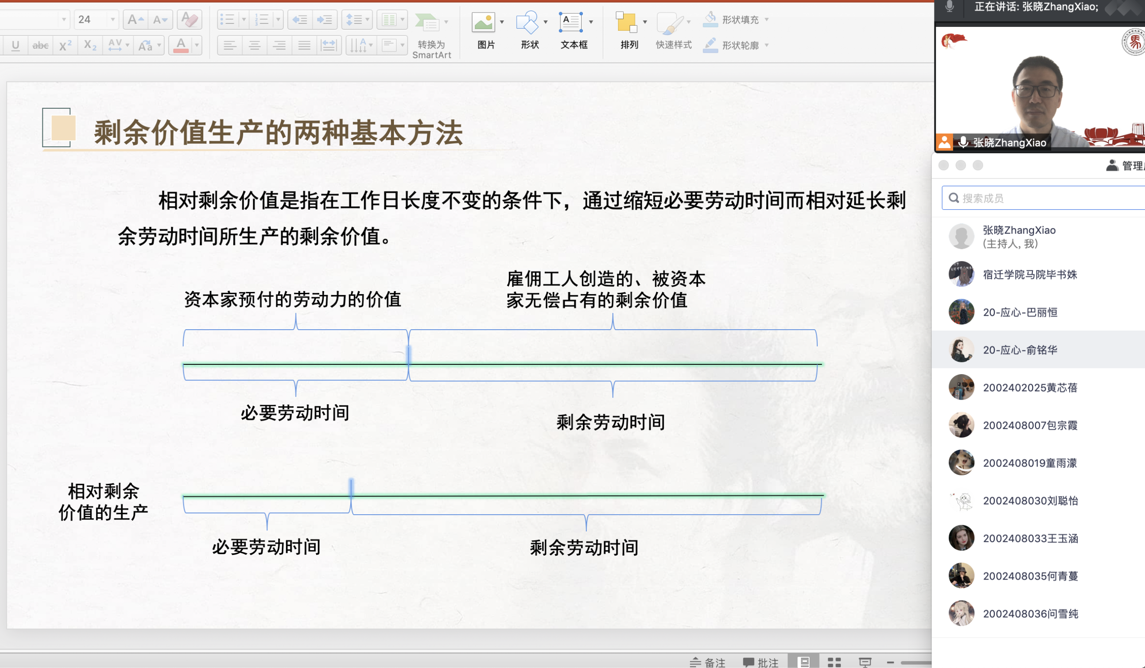Toggle superscript formatting

(x=65, y=45)
